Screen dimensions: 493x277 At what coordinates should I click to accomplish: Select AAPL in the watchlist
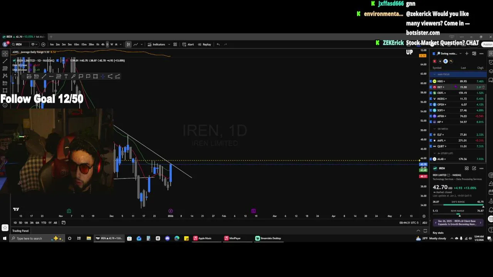[x=458, y=140]
